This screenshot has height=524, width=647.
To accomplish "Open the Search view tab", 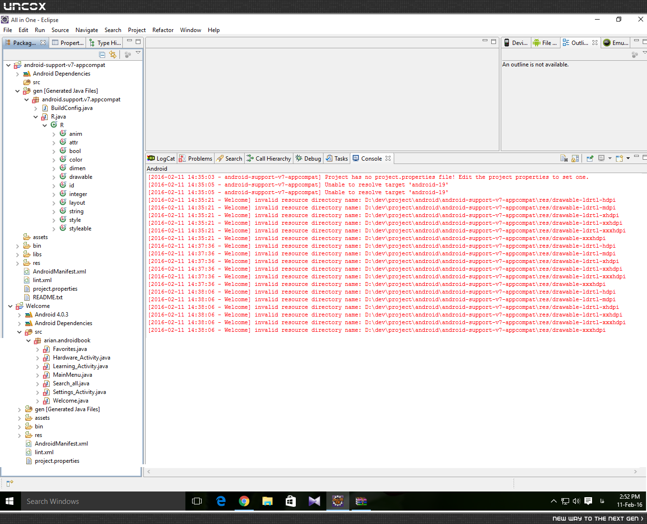I will pyautogui.click(x=229, y=159).
